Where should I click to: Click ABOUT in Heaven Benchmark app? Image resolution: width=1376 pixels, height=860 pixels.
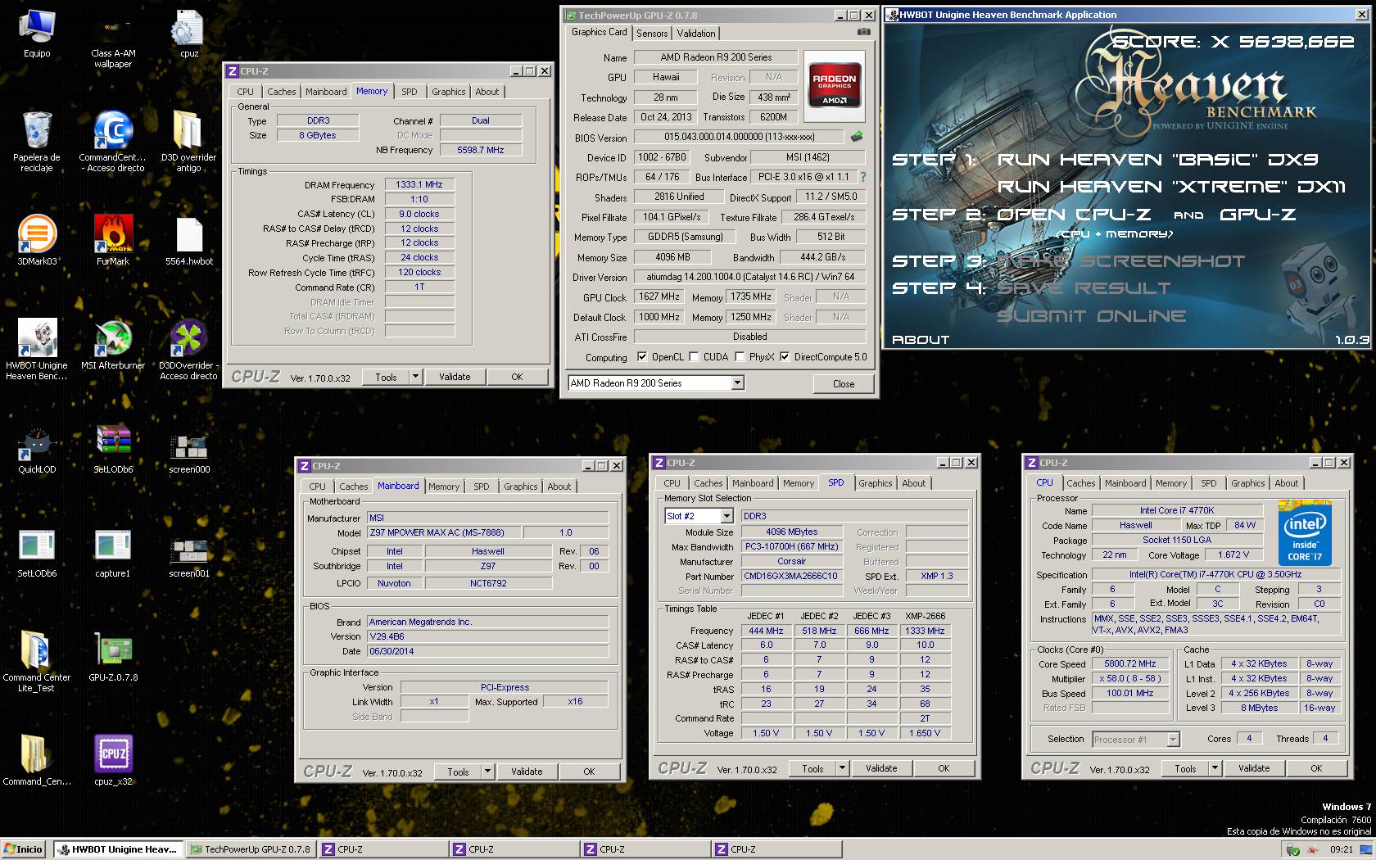tap(921, 339)
